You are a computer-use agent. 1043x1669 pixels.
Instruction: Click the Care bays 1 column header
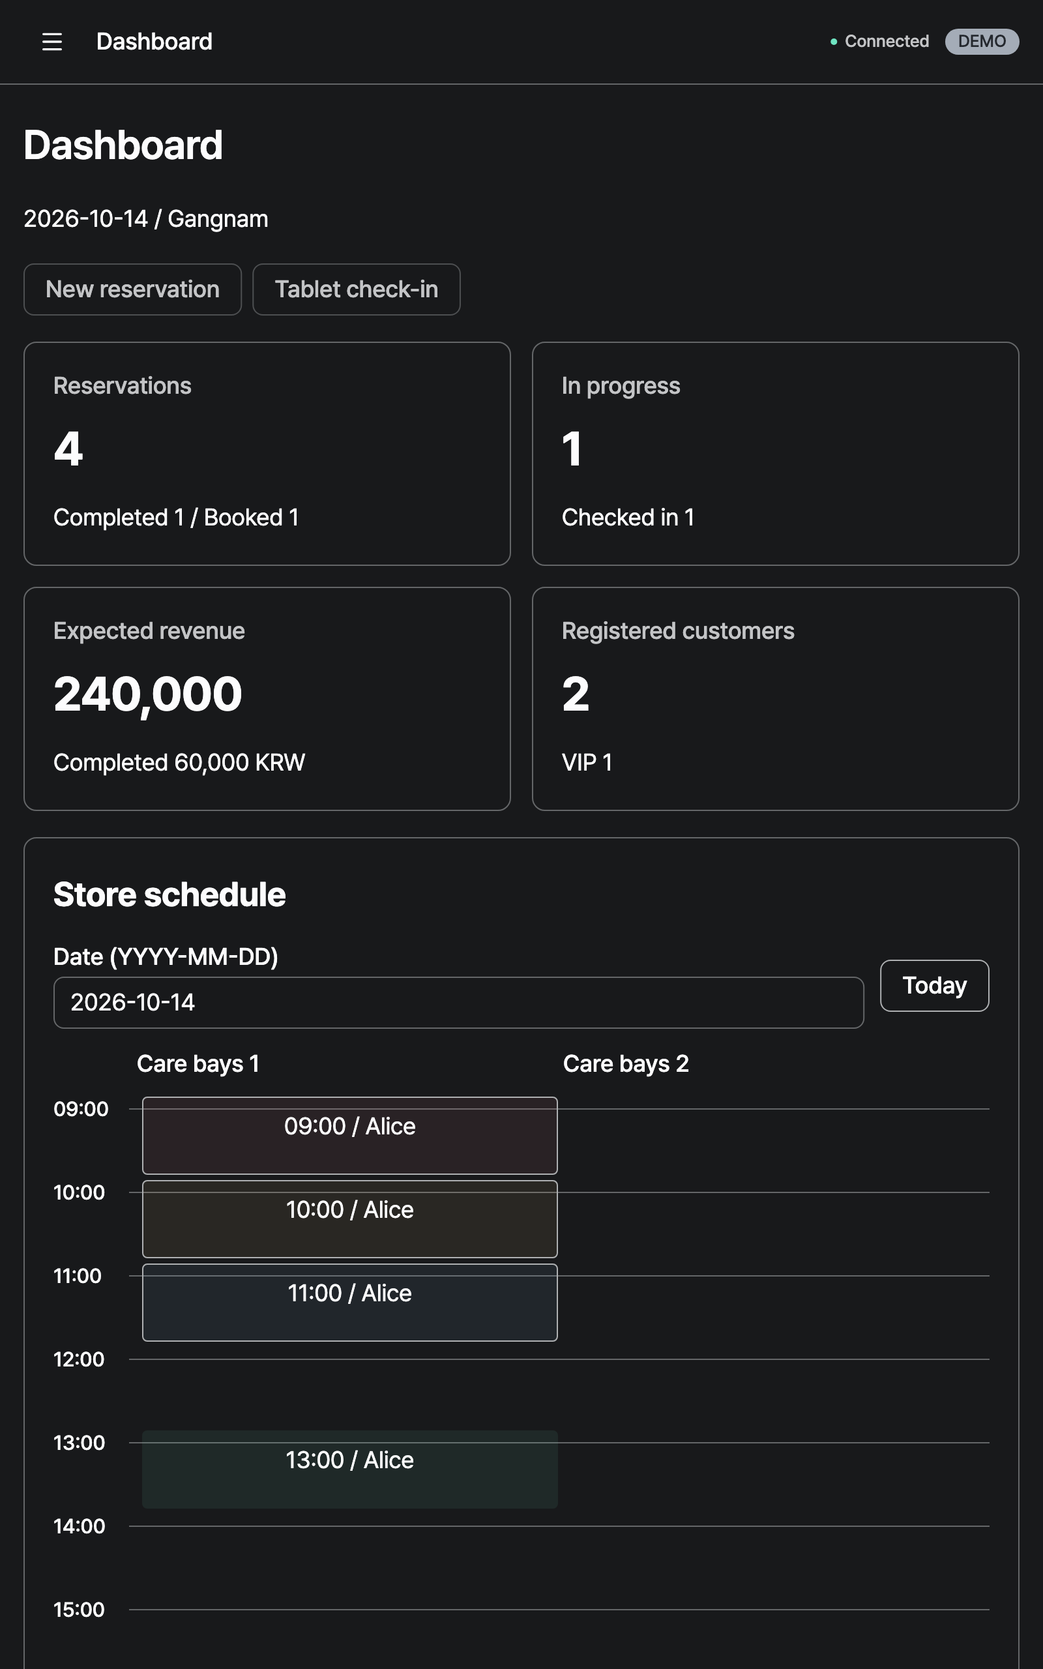[x=198, y=1063]
